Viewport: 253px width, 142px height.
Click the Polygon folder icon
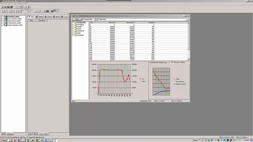pyautogui.click(x=76, y=27)
